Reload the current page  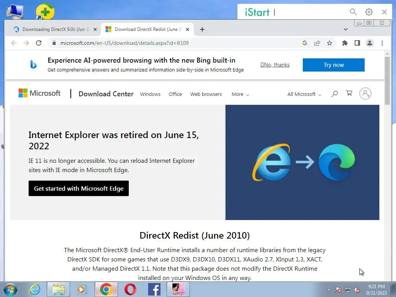pyautogui.click(x=39, y=43)
